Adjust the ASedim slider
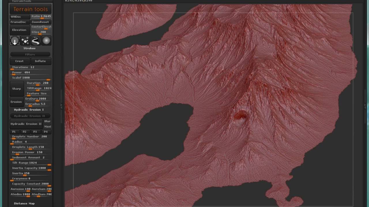 click(x=20, y=195)
